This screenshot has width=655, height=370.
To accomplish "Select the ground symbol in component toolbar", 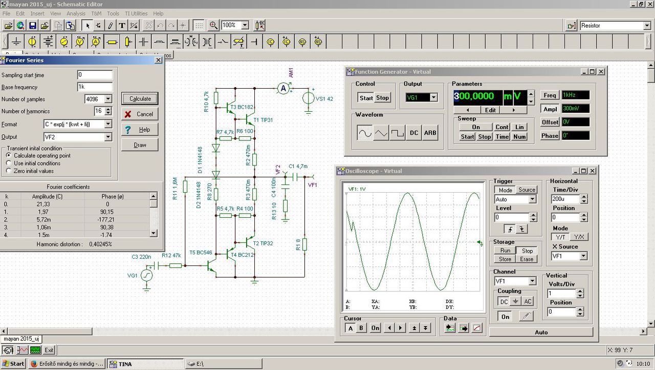I will pyautogui.click(x=17, y=42).
